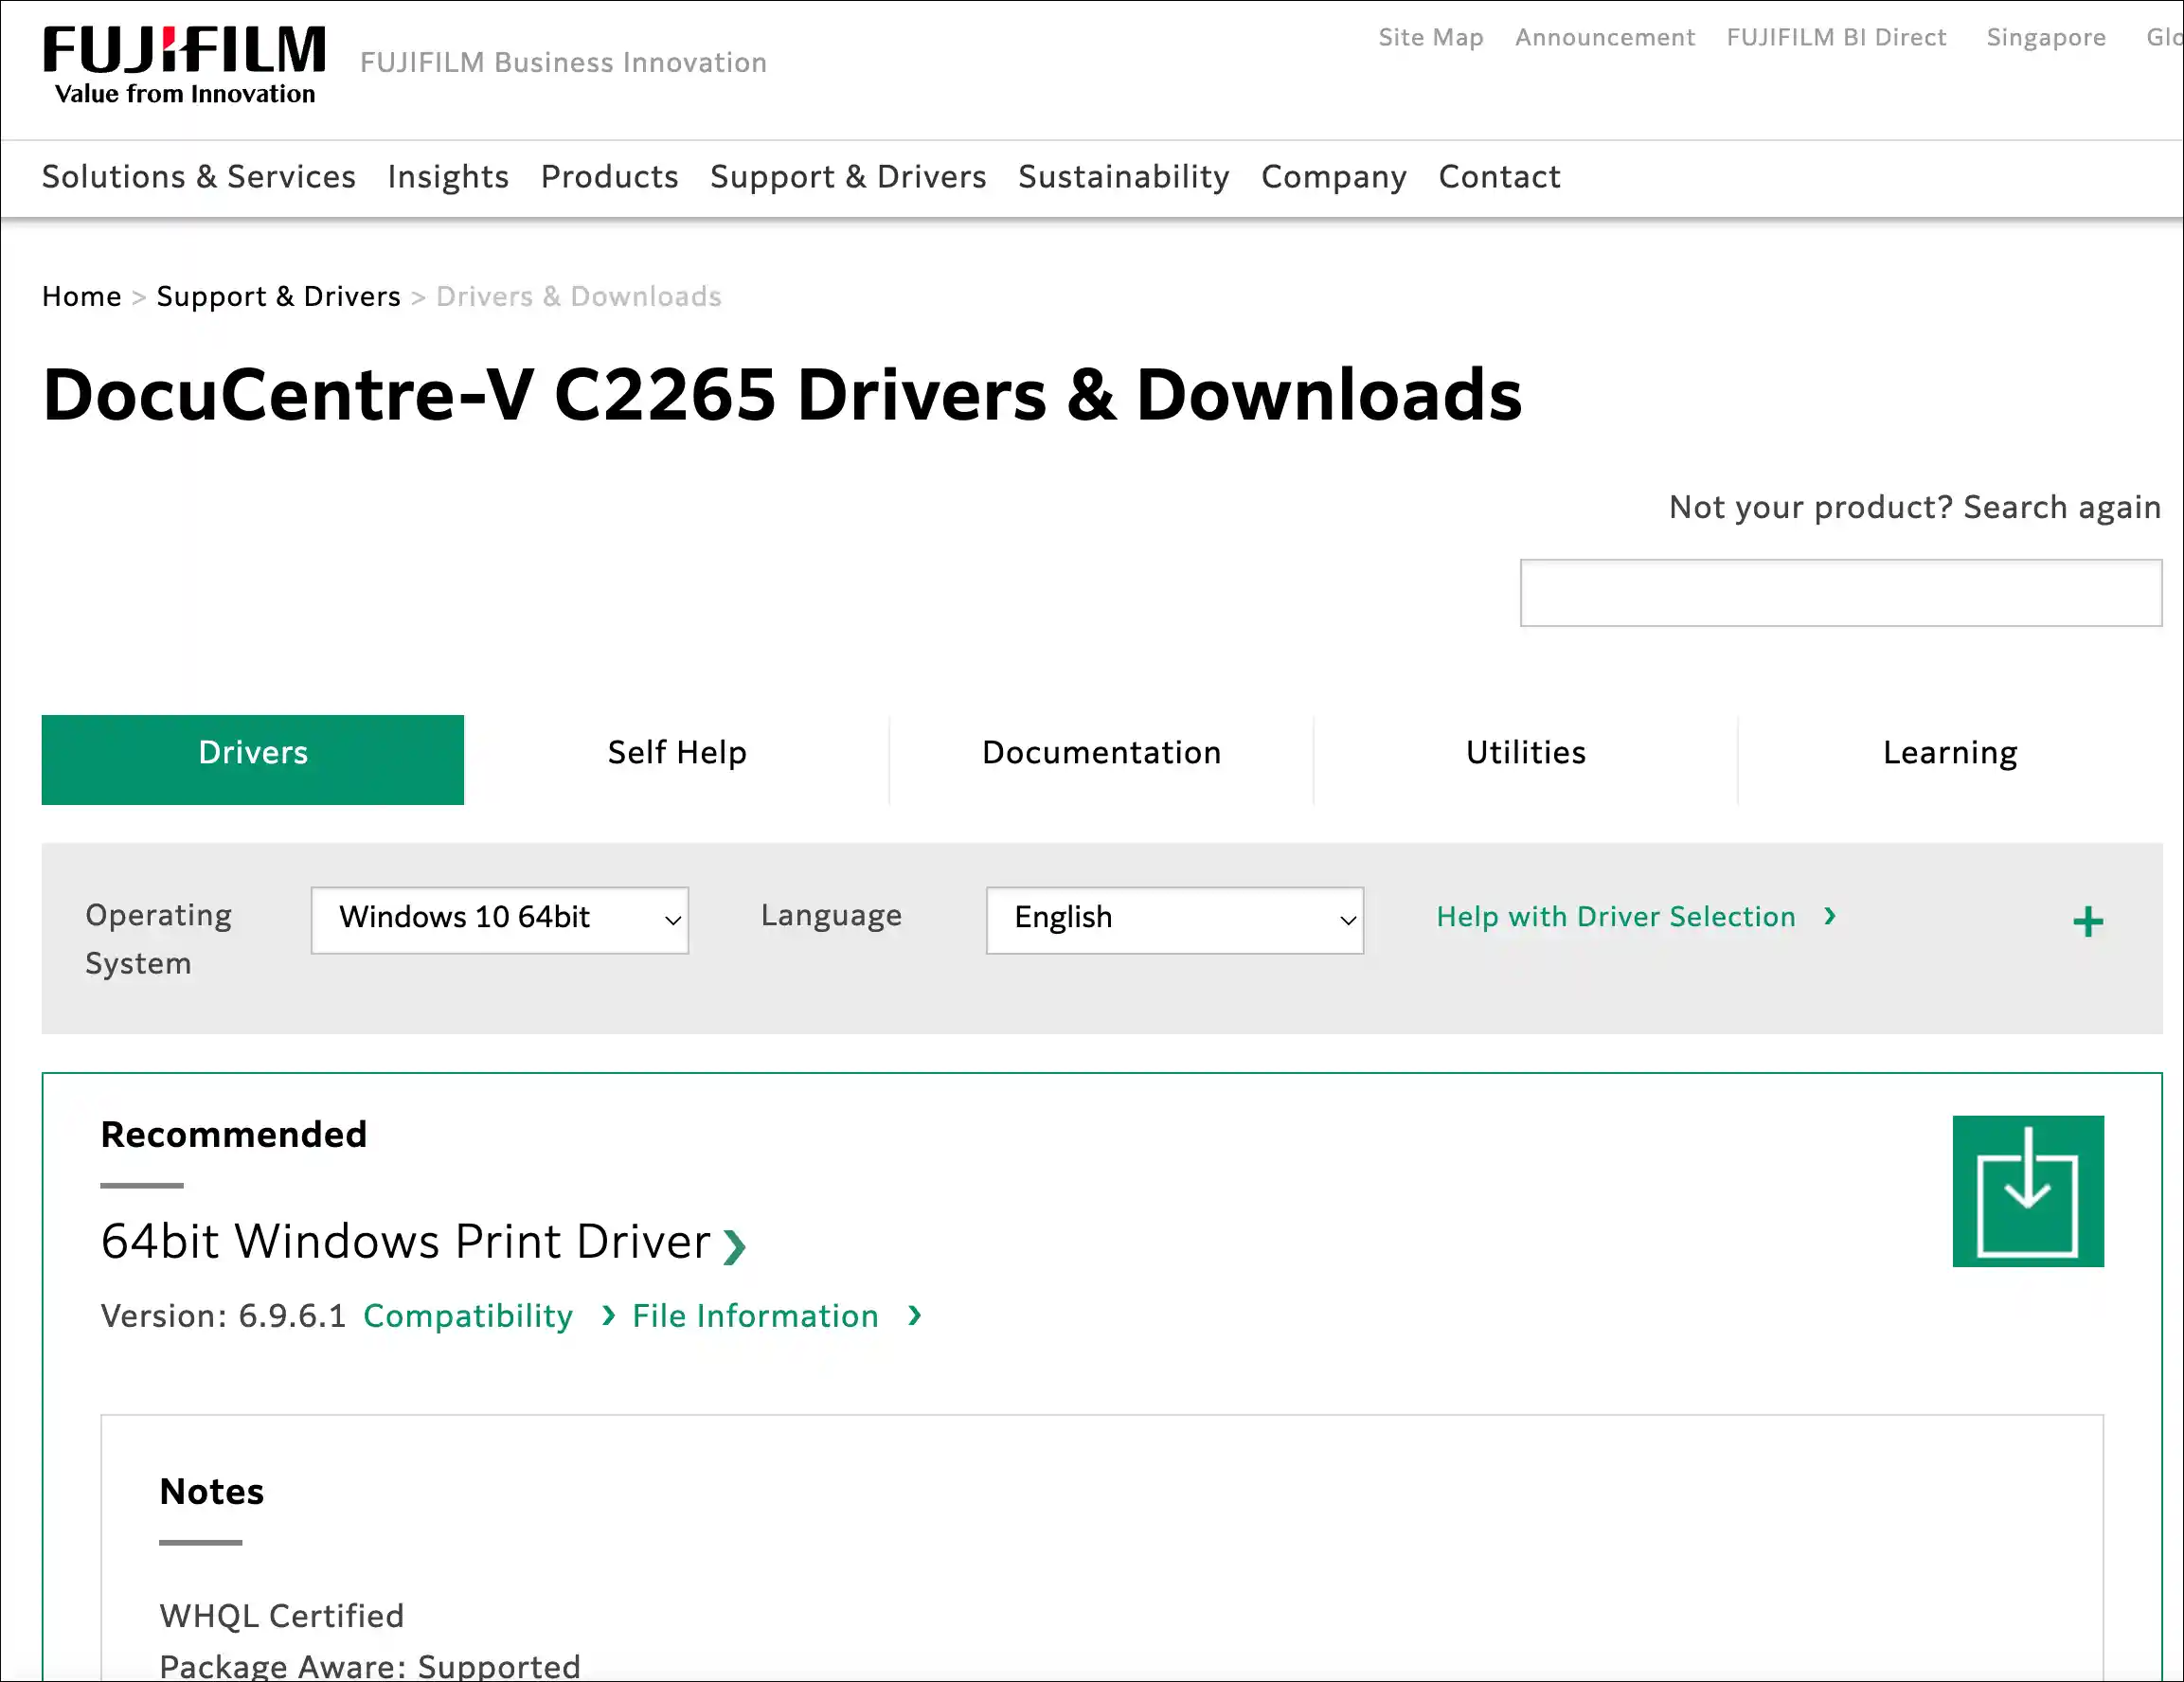The height and width of the screenshot is (1682, 2184).
Task: Click Support & Drivers breadcrumb
Action: tap(278, 296)
